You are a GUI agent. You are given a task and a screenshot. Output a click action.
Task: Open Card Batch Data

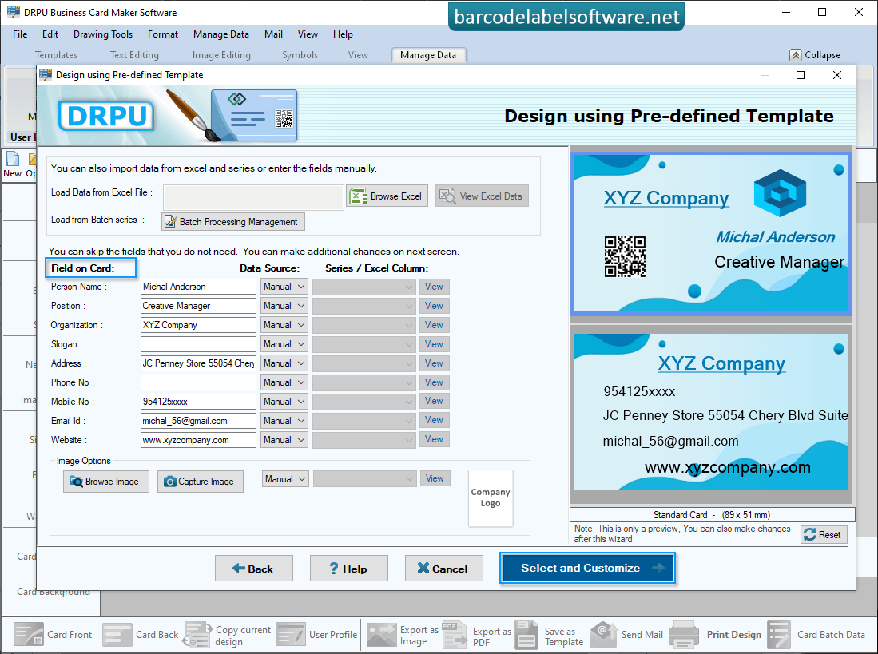pos(816,635)
